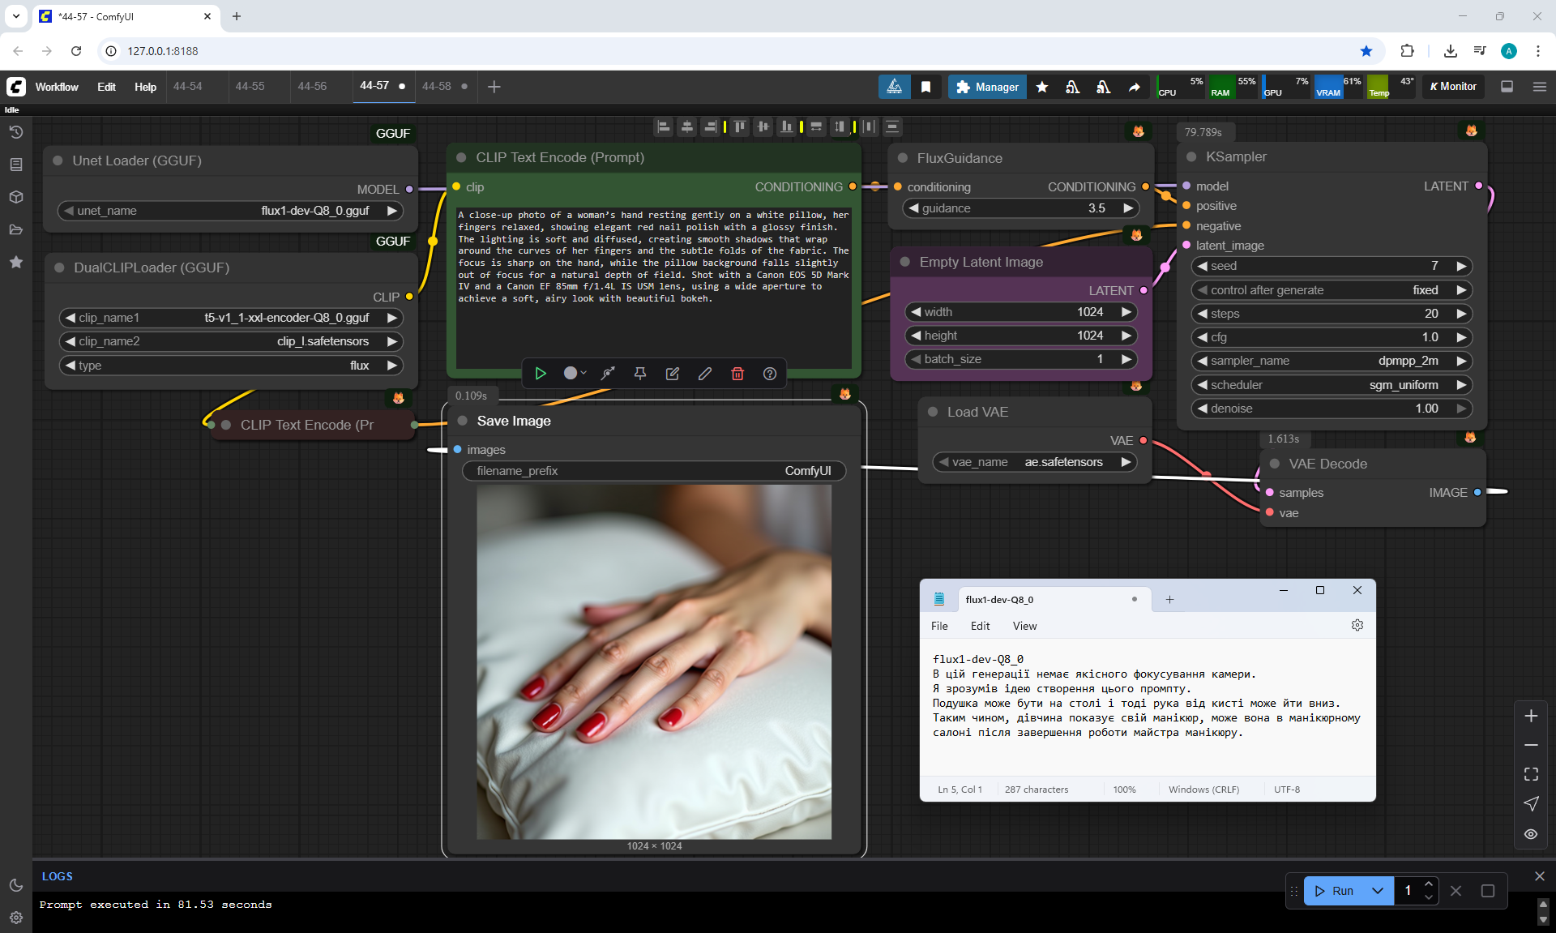
Task: Pin the selected node with pushpin icon
Action: [x=639, y=374]
